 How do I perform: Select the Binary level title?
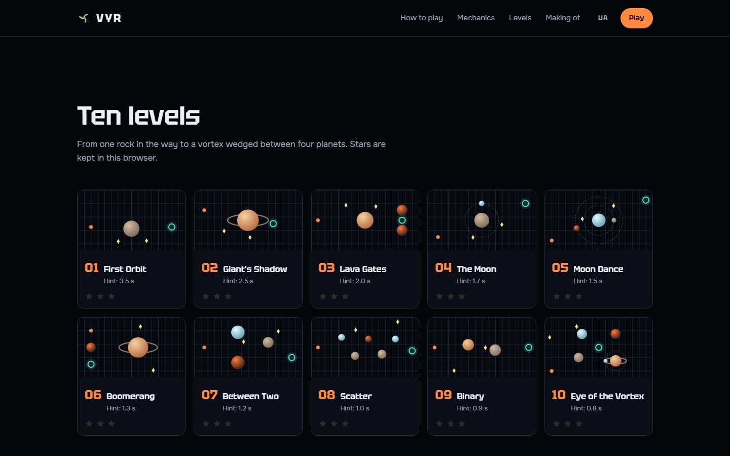[x=470, y=396]
